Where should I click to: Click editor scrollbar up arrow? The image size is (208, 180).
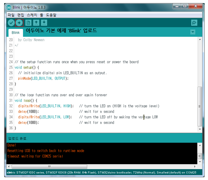click(200, 40)
